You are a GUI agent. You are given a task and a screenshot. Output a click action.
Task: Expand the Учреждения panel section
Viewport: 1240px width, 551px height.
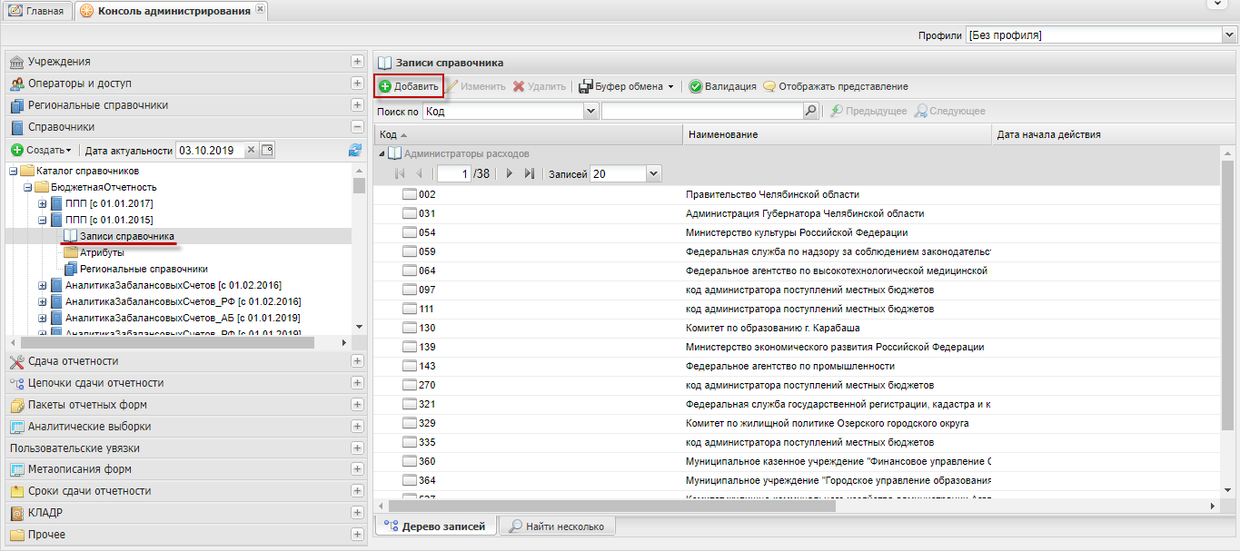coord(357,62)
